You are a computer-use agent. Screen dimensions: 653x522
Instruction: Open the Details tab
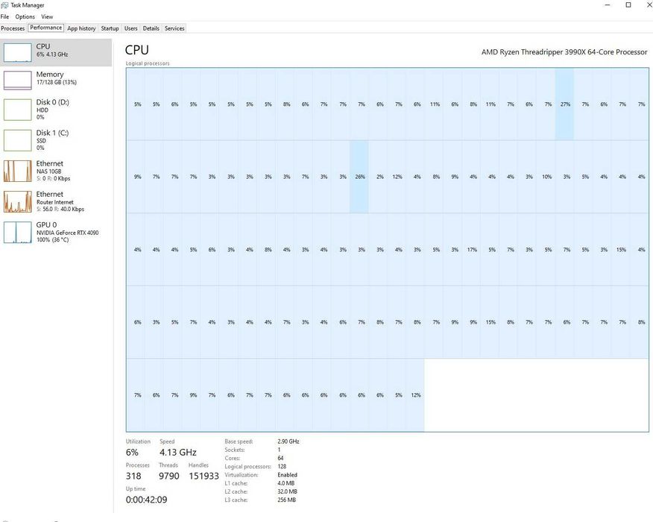point(151,28)
